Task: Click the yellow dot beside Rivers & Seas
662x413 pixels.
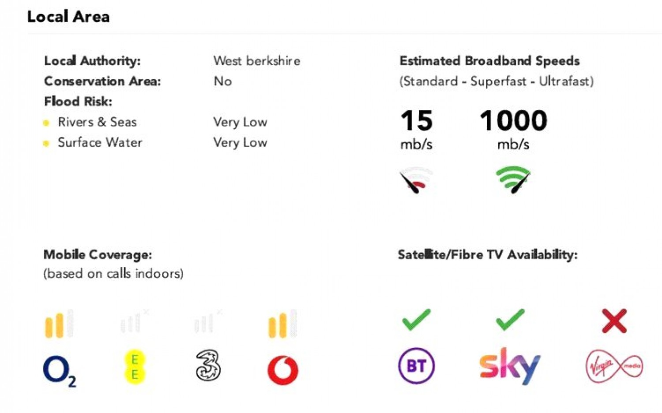Action: tap(46, 123)
